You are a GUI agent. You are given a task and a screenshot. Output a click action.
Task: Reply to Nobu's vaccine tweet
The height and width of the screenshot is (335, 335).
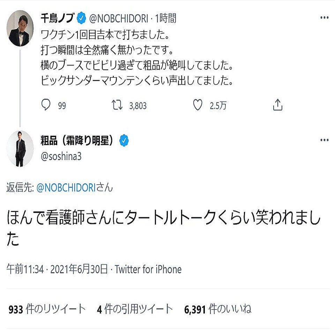(46, 104)
